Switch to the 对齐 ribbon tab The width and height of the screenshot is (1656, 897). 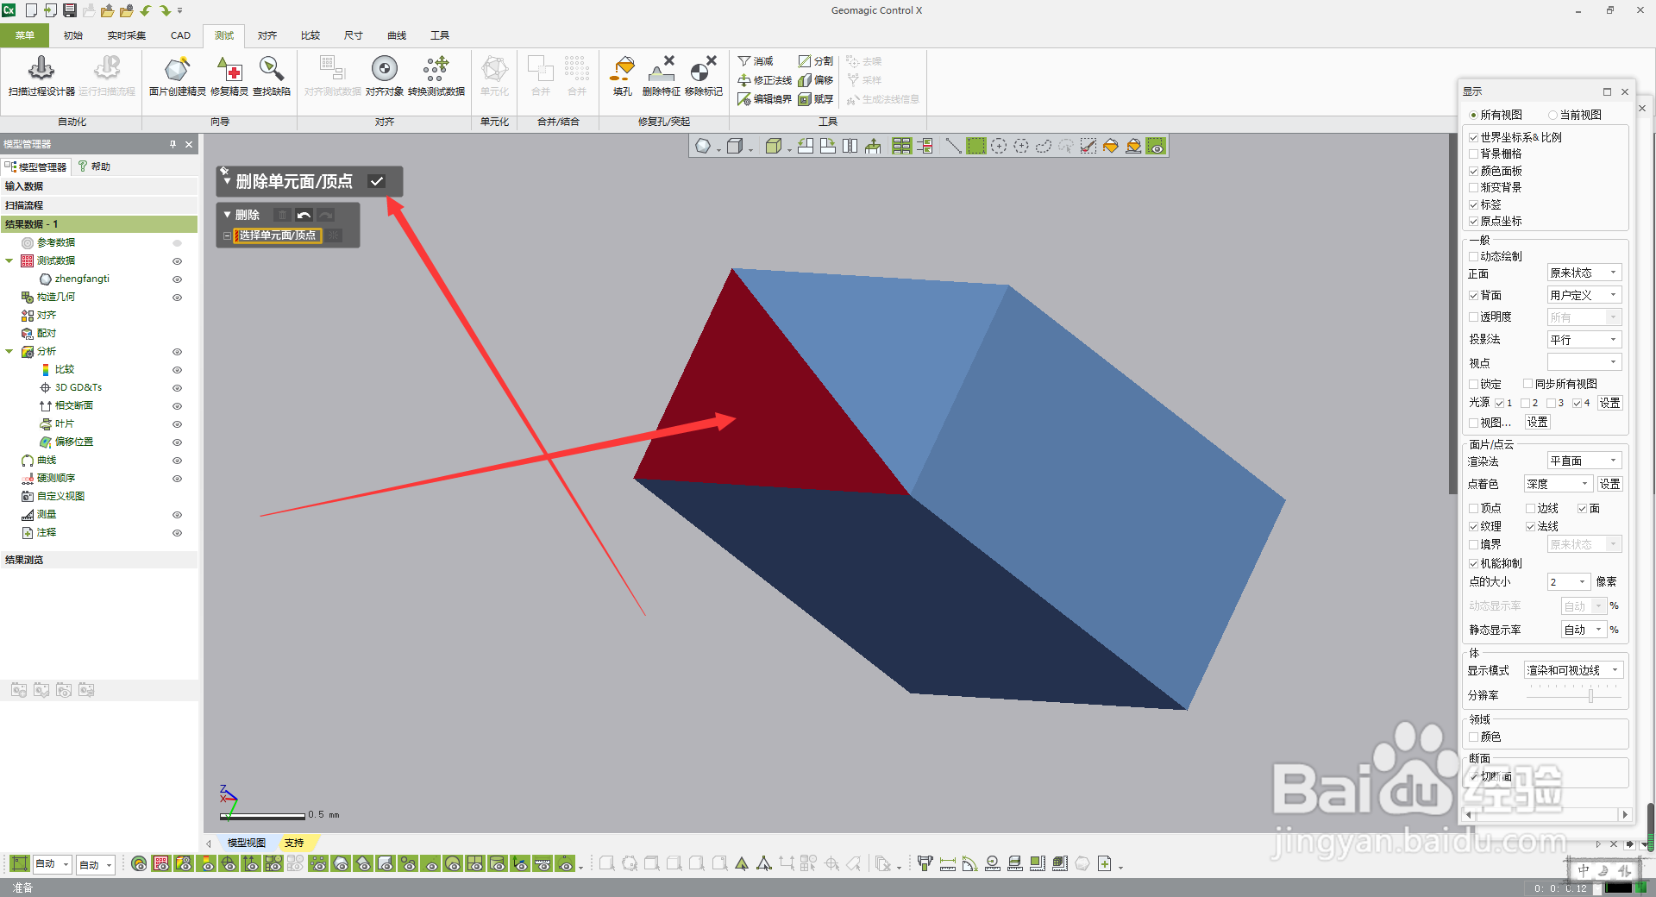(267, 35)
